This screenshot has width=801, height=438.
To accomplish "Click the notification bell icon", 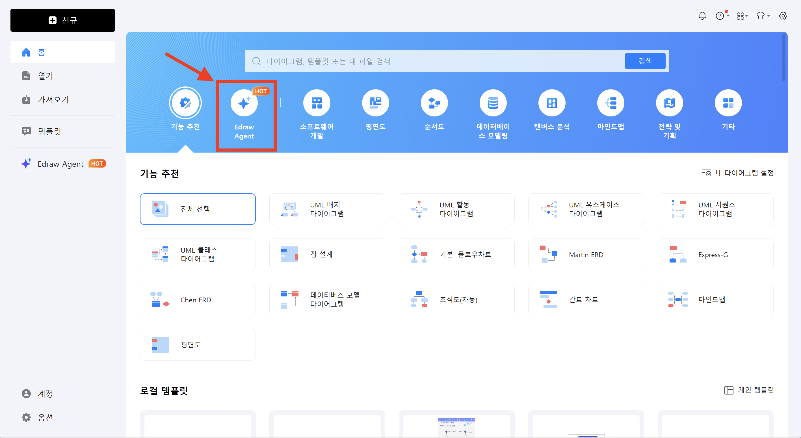I will pos(702,16).
